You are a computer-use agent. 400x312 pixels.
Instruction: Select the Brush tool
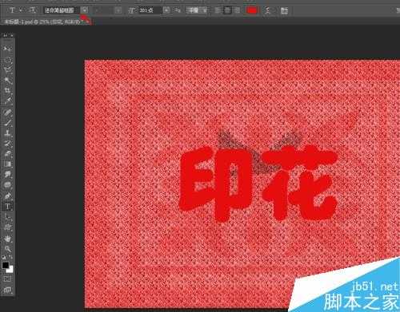[7, 122]
